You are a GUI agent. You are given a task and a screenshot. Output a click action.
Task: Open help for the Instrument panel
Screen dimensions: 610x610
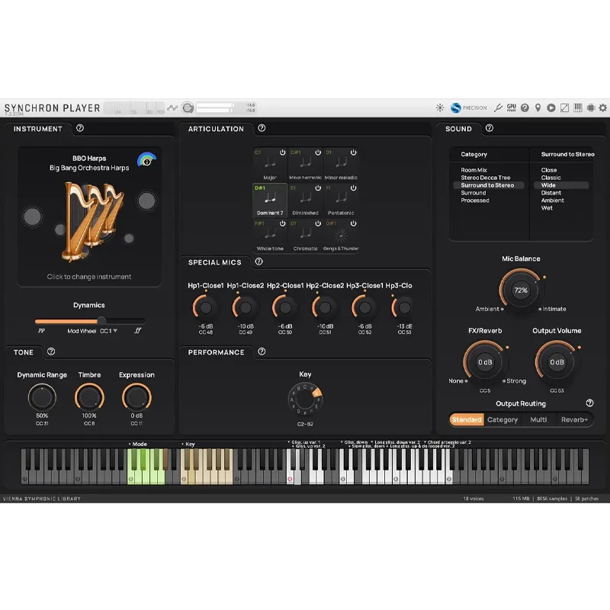click(x=80, y=128)
